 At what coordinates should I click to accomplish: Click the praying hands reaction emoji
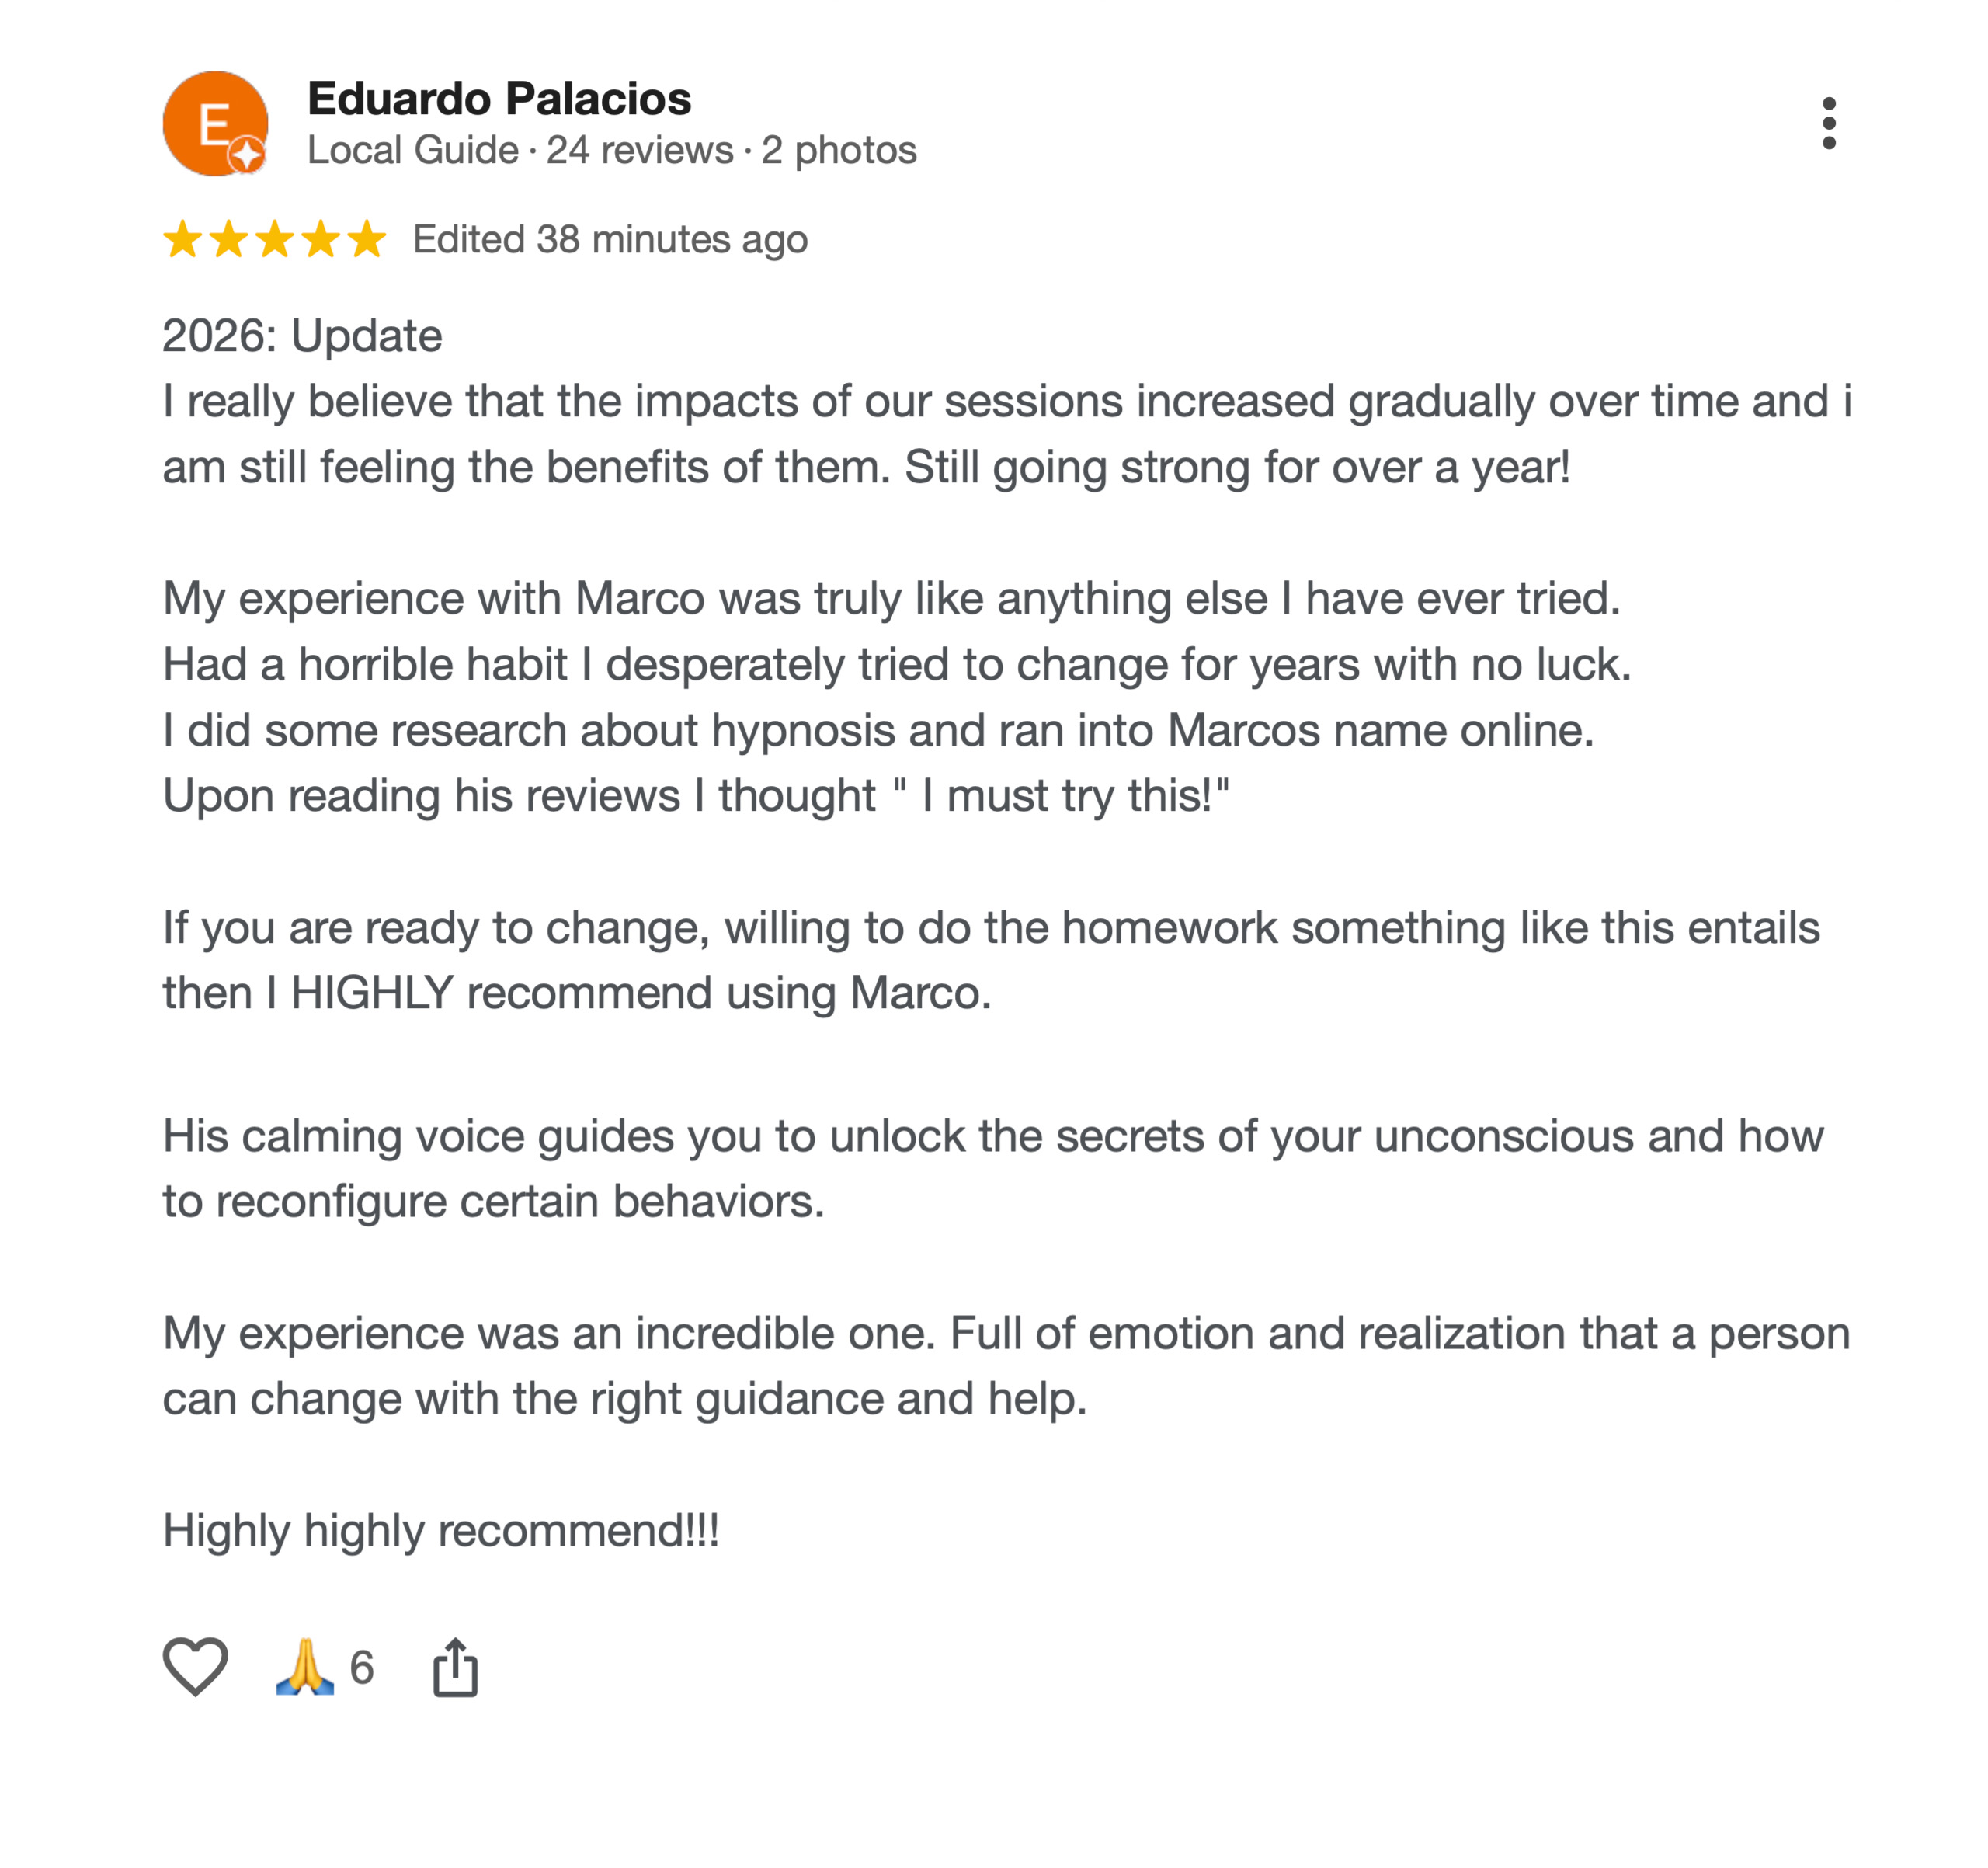(305, 1666)
